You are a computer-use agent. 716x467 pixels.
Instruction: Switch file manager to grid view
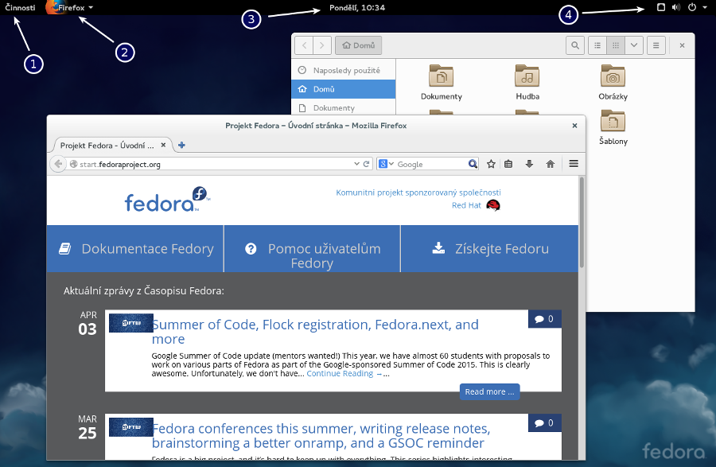coord(615,46)
